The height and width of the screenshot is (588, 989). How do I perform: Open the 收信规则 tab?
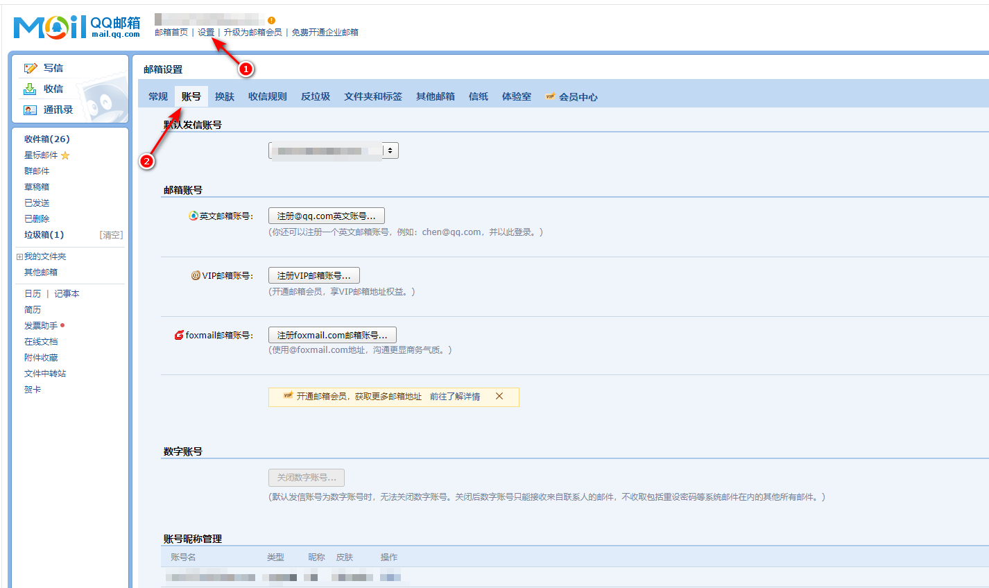click(268, 96)
